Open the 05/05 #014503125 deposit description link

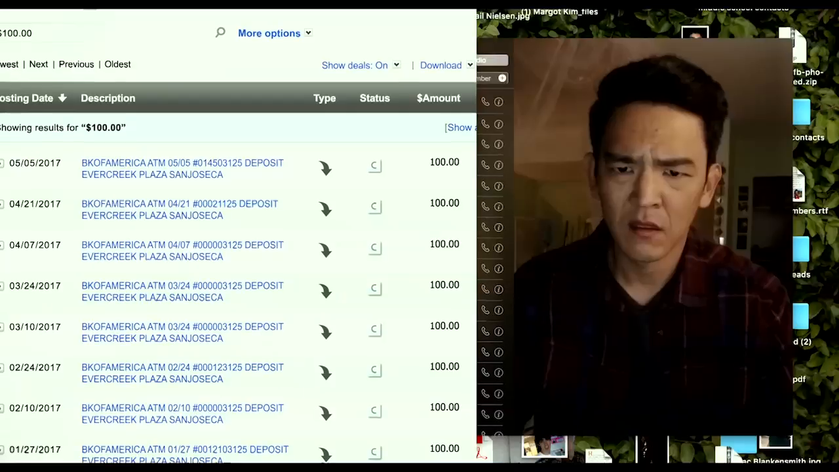click(x=182, y=168)
